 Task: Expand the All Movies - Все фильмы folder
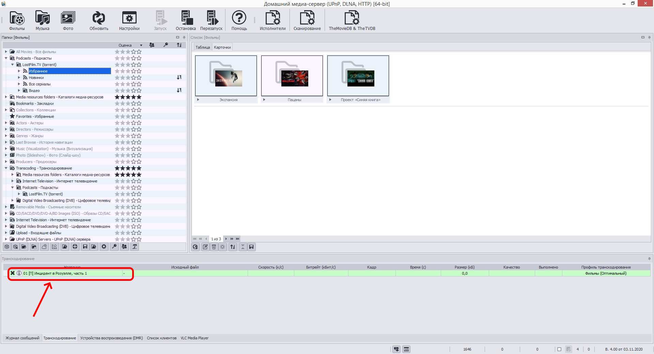(6, 52)
